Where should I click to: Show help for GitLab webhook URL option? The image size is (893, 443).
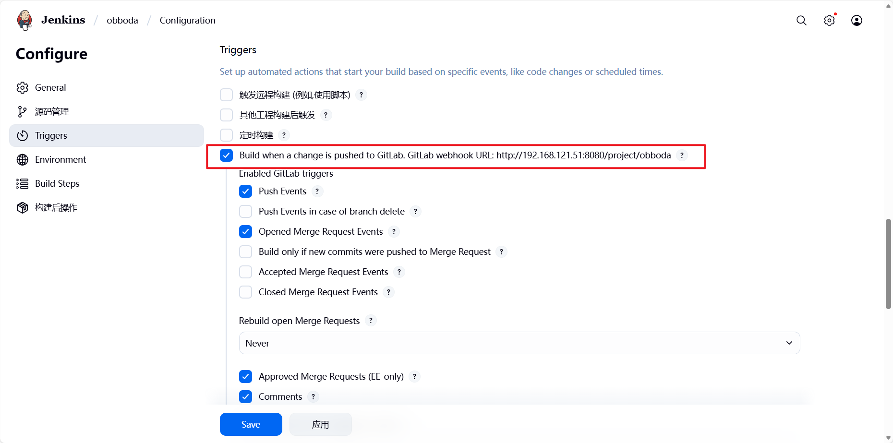tap(682, 156)
